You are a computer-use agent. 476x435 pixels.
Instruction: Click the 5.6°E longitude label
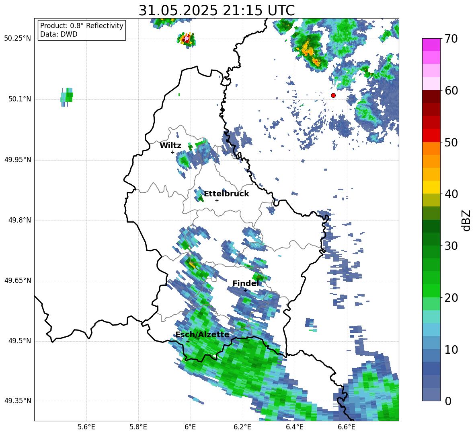tap(86, 427)
